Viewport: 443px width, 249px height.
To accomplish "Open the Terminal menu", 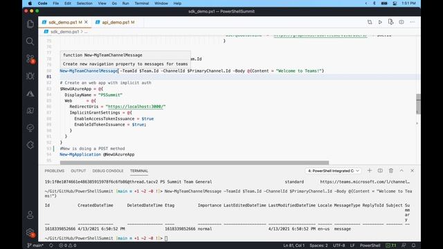I will click(x=141, y=3).
